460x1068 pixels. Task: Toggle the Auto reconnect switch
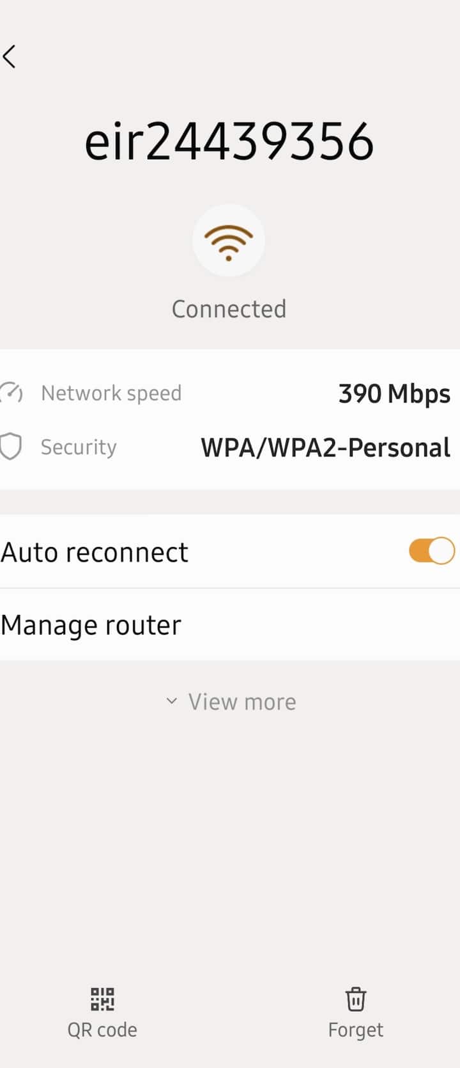pyautogui.click(x=432, y=551)
